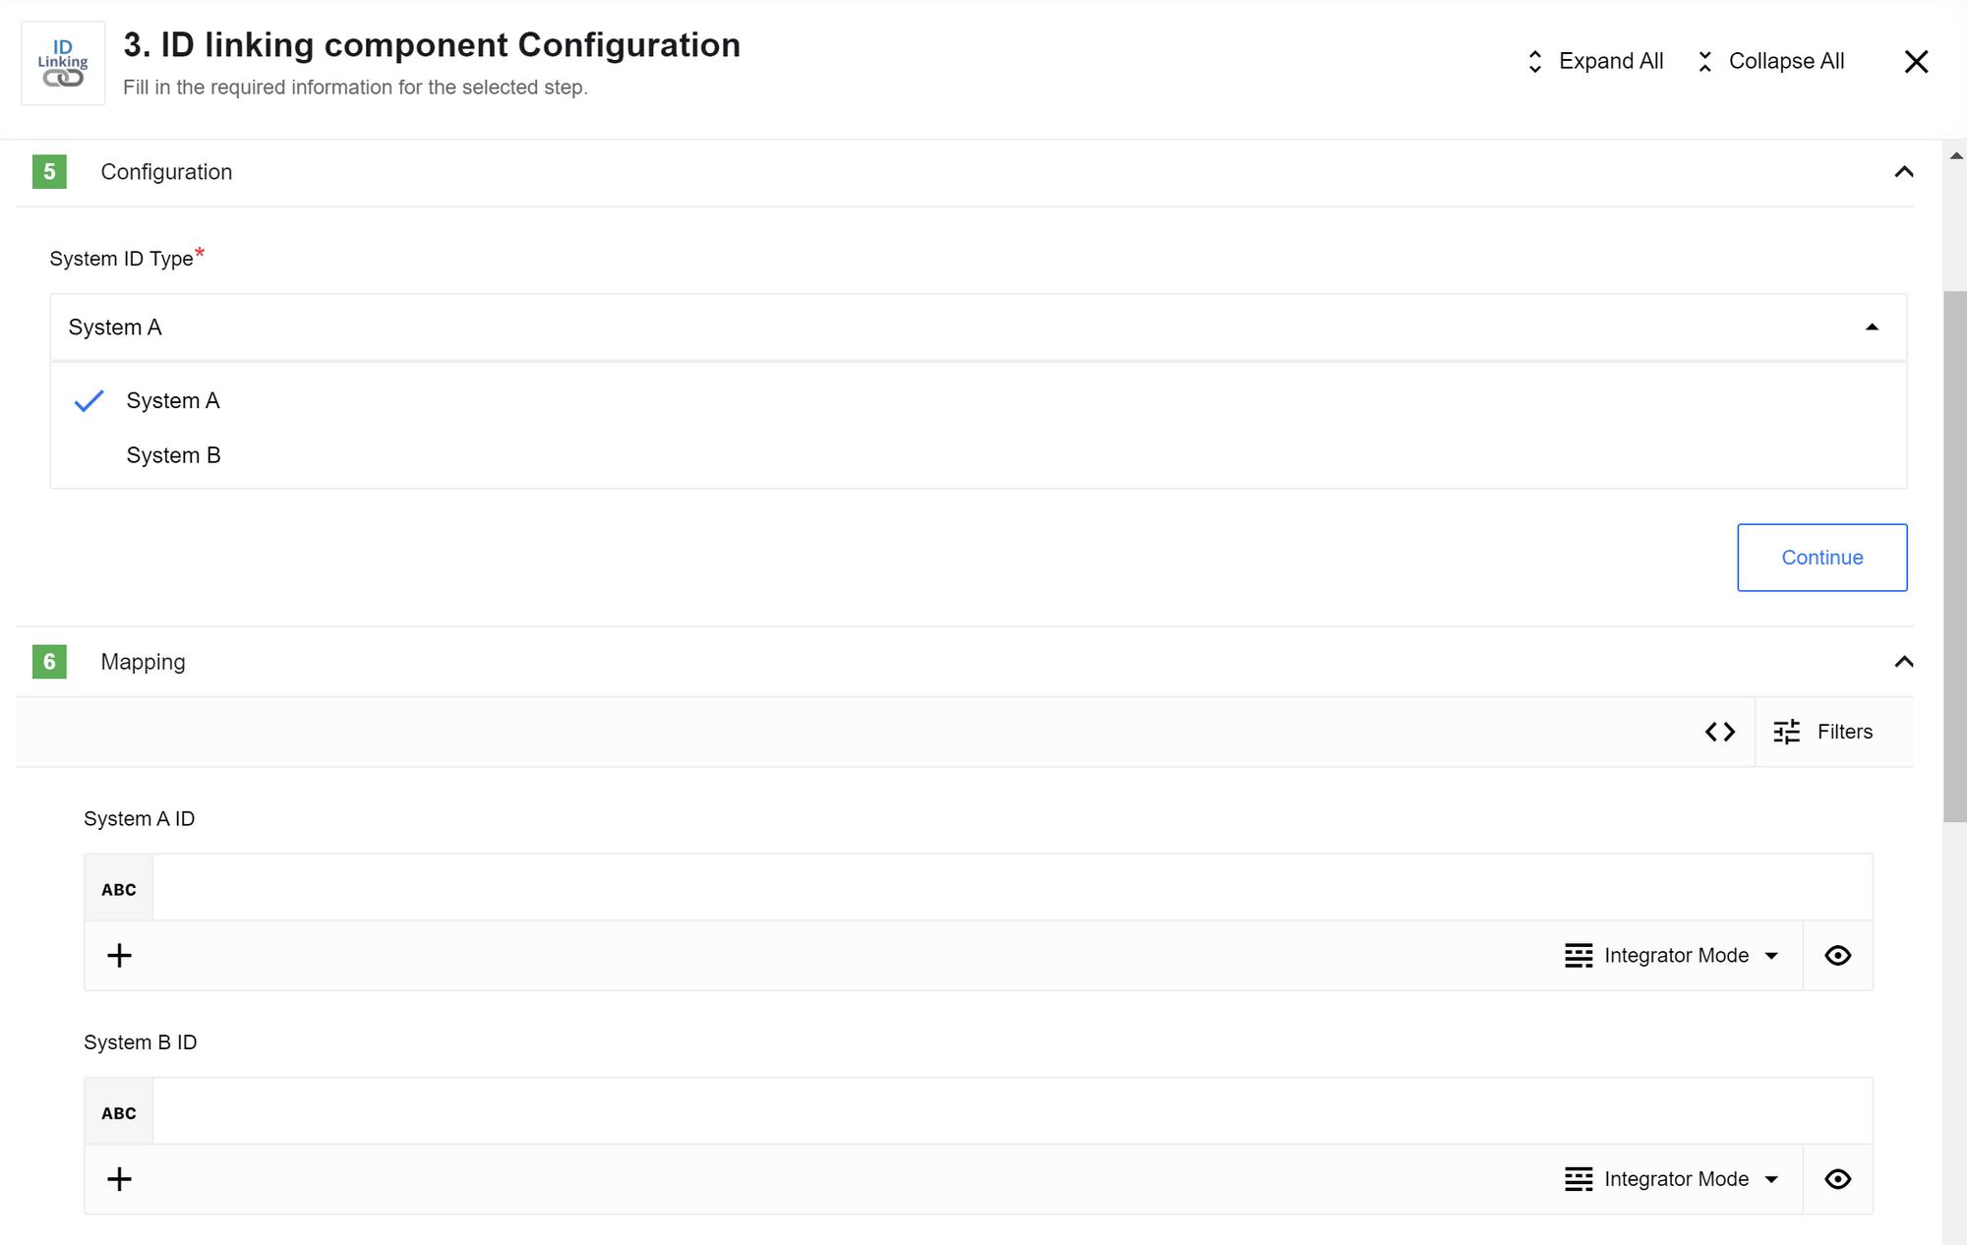Add a value with System A ID plus icon
Viewport: 1967px width, 1245px height.
point(119,956)
